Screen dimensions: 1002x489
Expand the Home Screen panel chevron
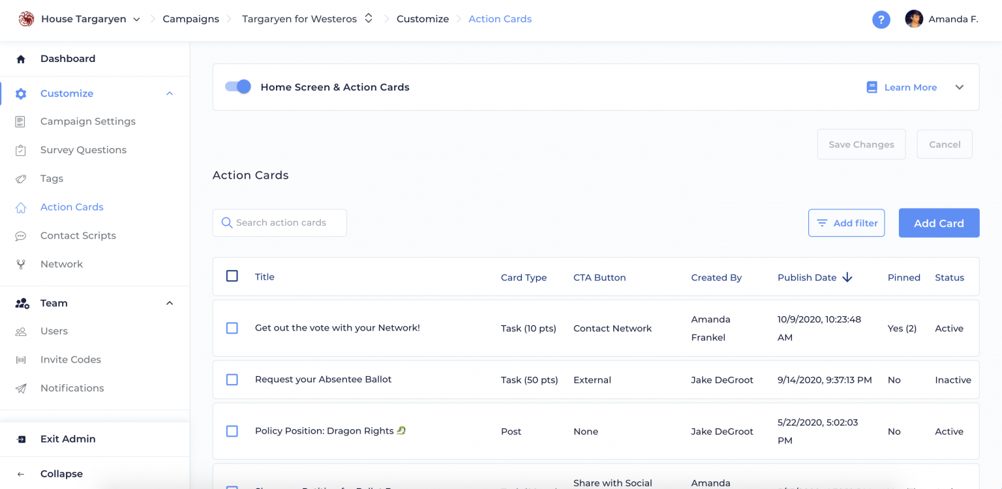(959, 87)
